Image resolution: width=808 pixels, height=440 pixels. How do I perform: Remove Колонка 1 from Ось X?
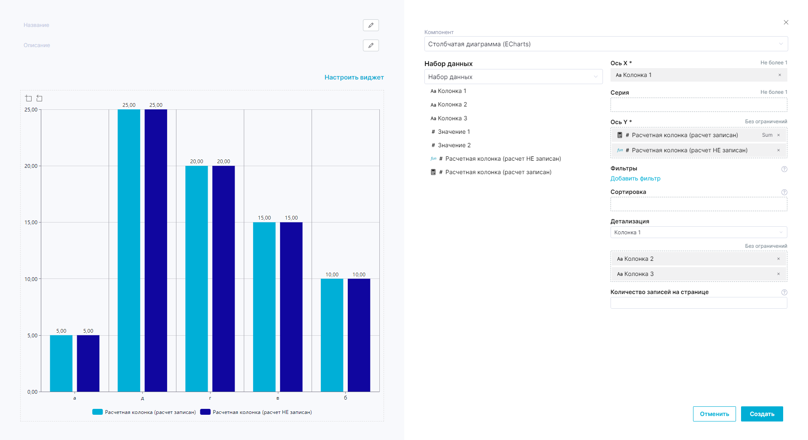(779, 75)
